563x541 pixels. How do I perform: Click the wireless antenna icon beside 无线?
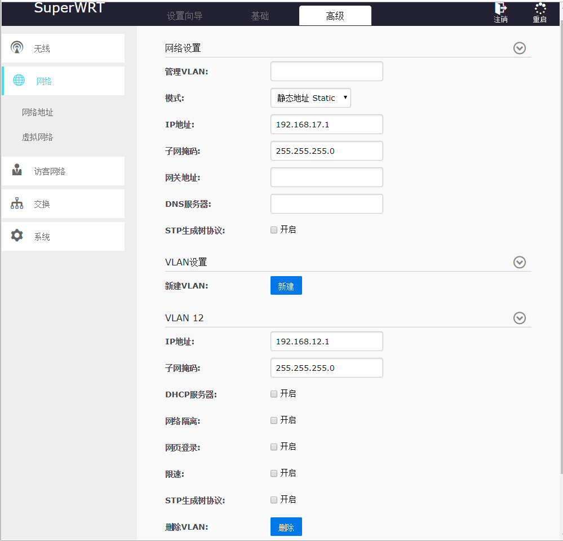click(x=17, y=47)
